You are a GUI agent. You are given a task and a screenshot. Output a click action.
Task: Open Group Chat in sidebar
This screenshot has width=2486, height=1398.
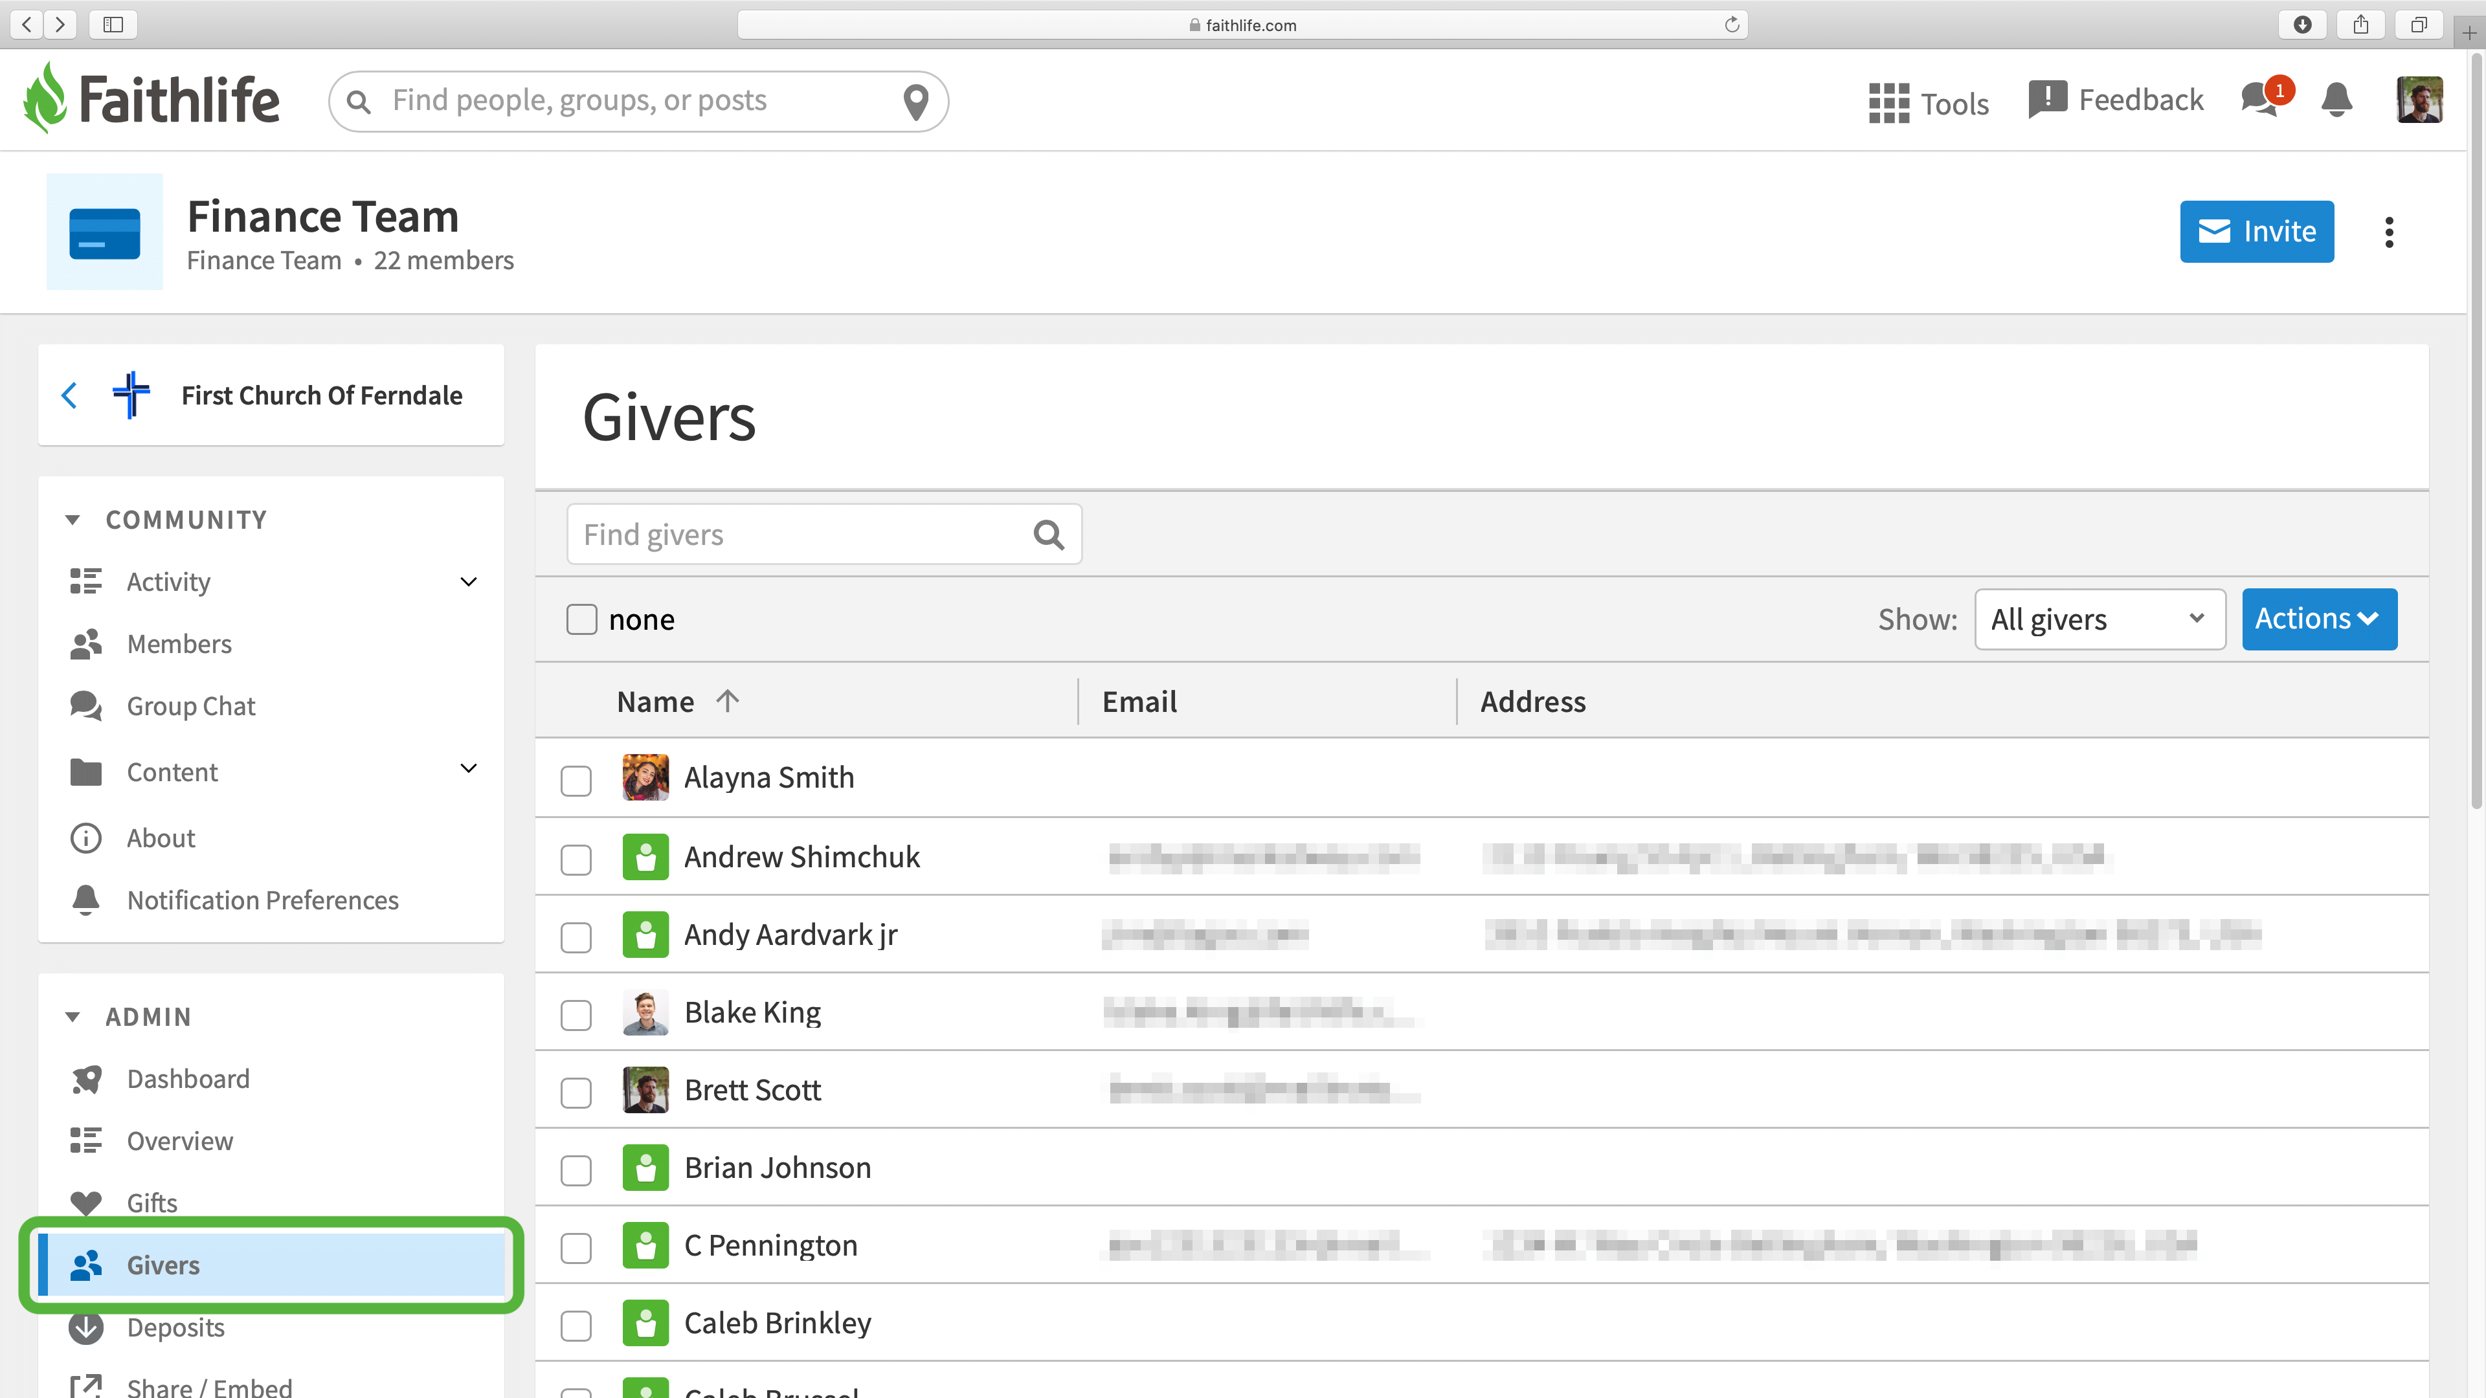point(190,706)
